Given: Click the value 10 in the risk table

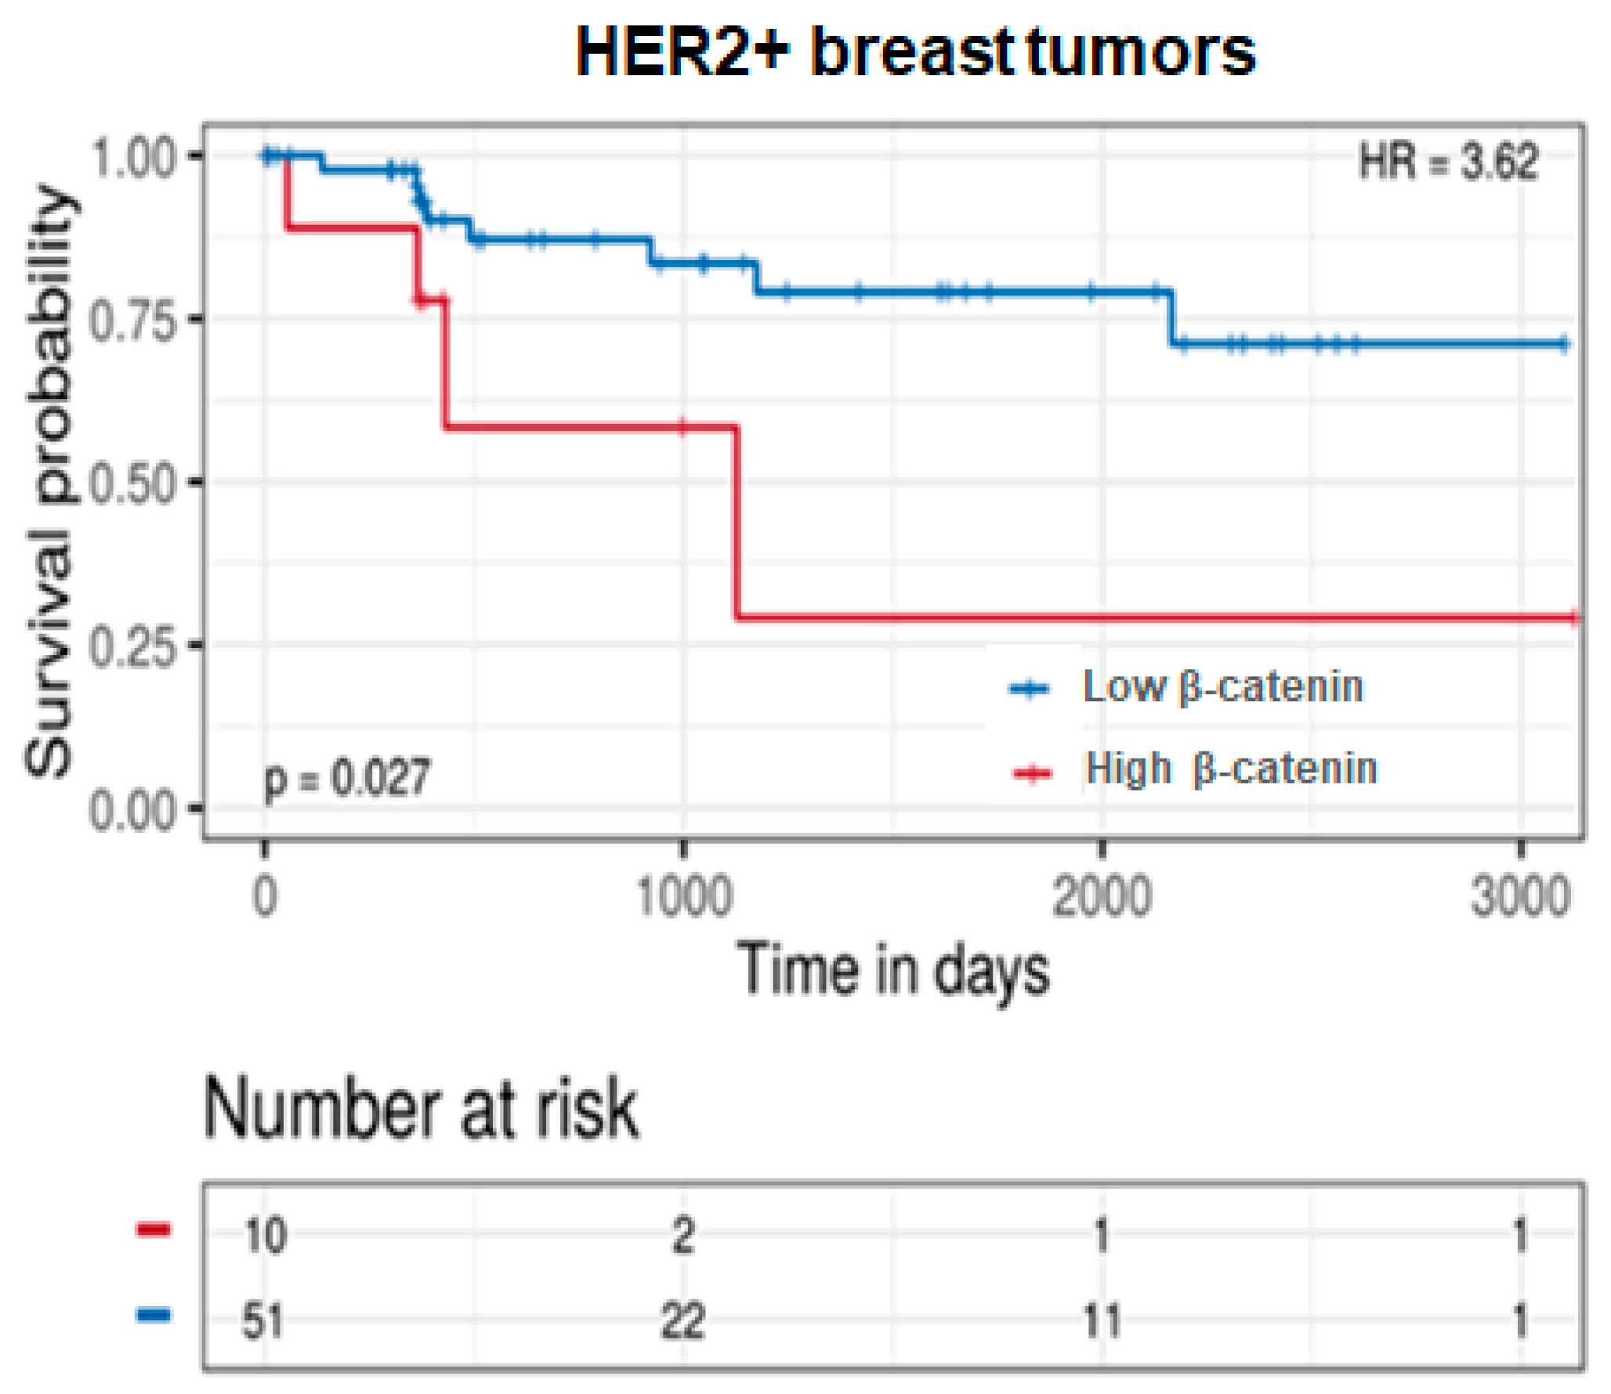Looking at the screenshot, I should 265,1236.
